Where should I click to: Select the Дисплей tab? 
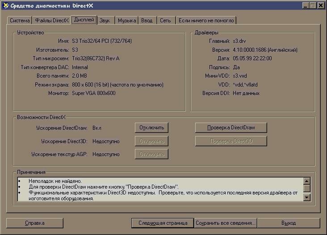click(84, 20)
